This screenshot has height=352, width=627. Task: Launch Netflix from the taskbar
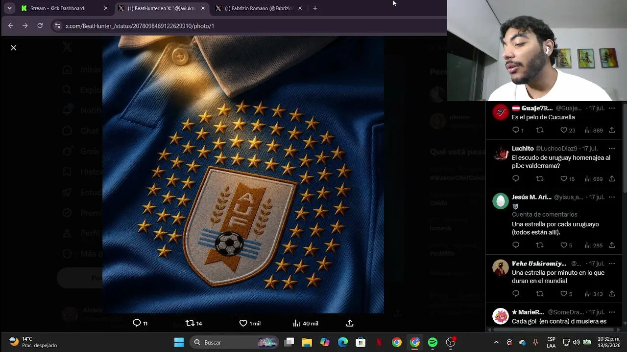click(379, 342)
